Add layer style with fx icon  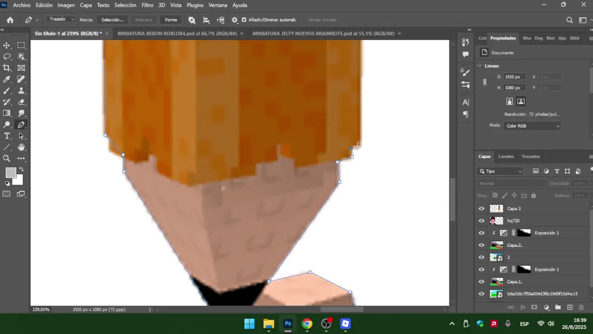(x=523, y=308)
